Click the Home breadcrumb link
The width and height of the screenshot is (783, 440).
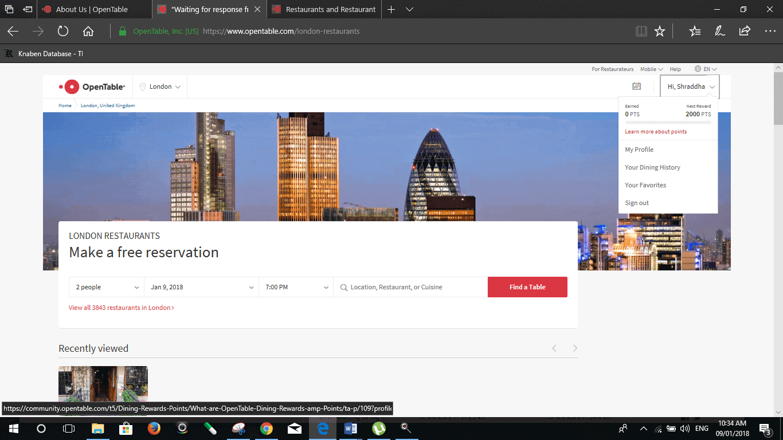65,105
